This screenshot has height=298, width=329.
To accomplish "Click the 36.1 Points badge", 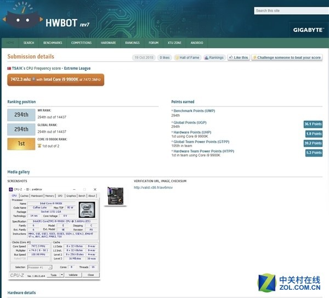I will click(313, 124).
